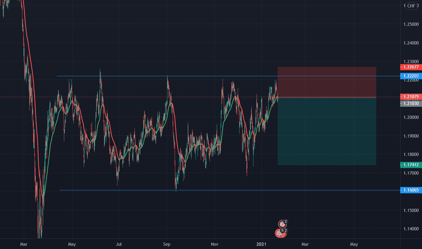The width and height of the screenshot is (422, 249).
Task: Click the 2021 label on time axis
Action: click(261, 244)
